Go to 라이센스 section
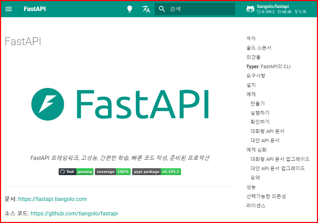The image size is (318, 223). (256, 205)
